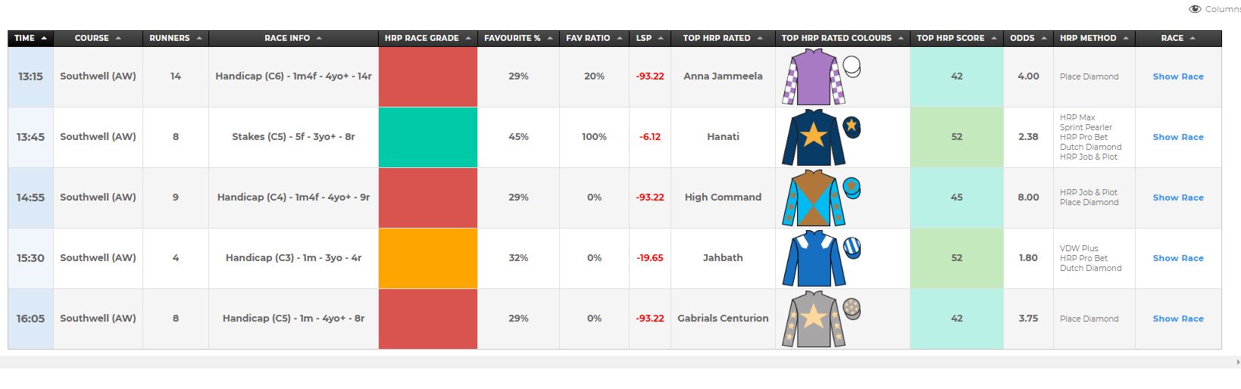
Task: Sort table by Top HRP Score
Action: coord(956,38)
